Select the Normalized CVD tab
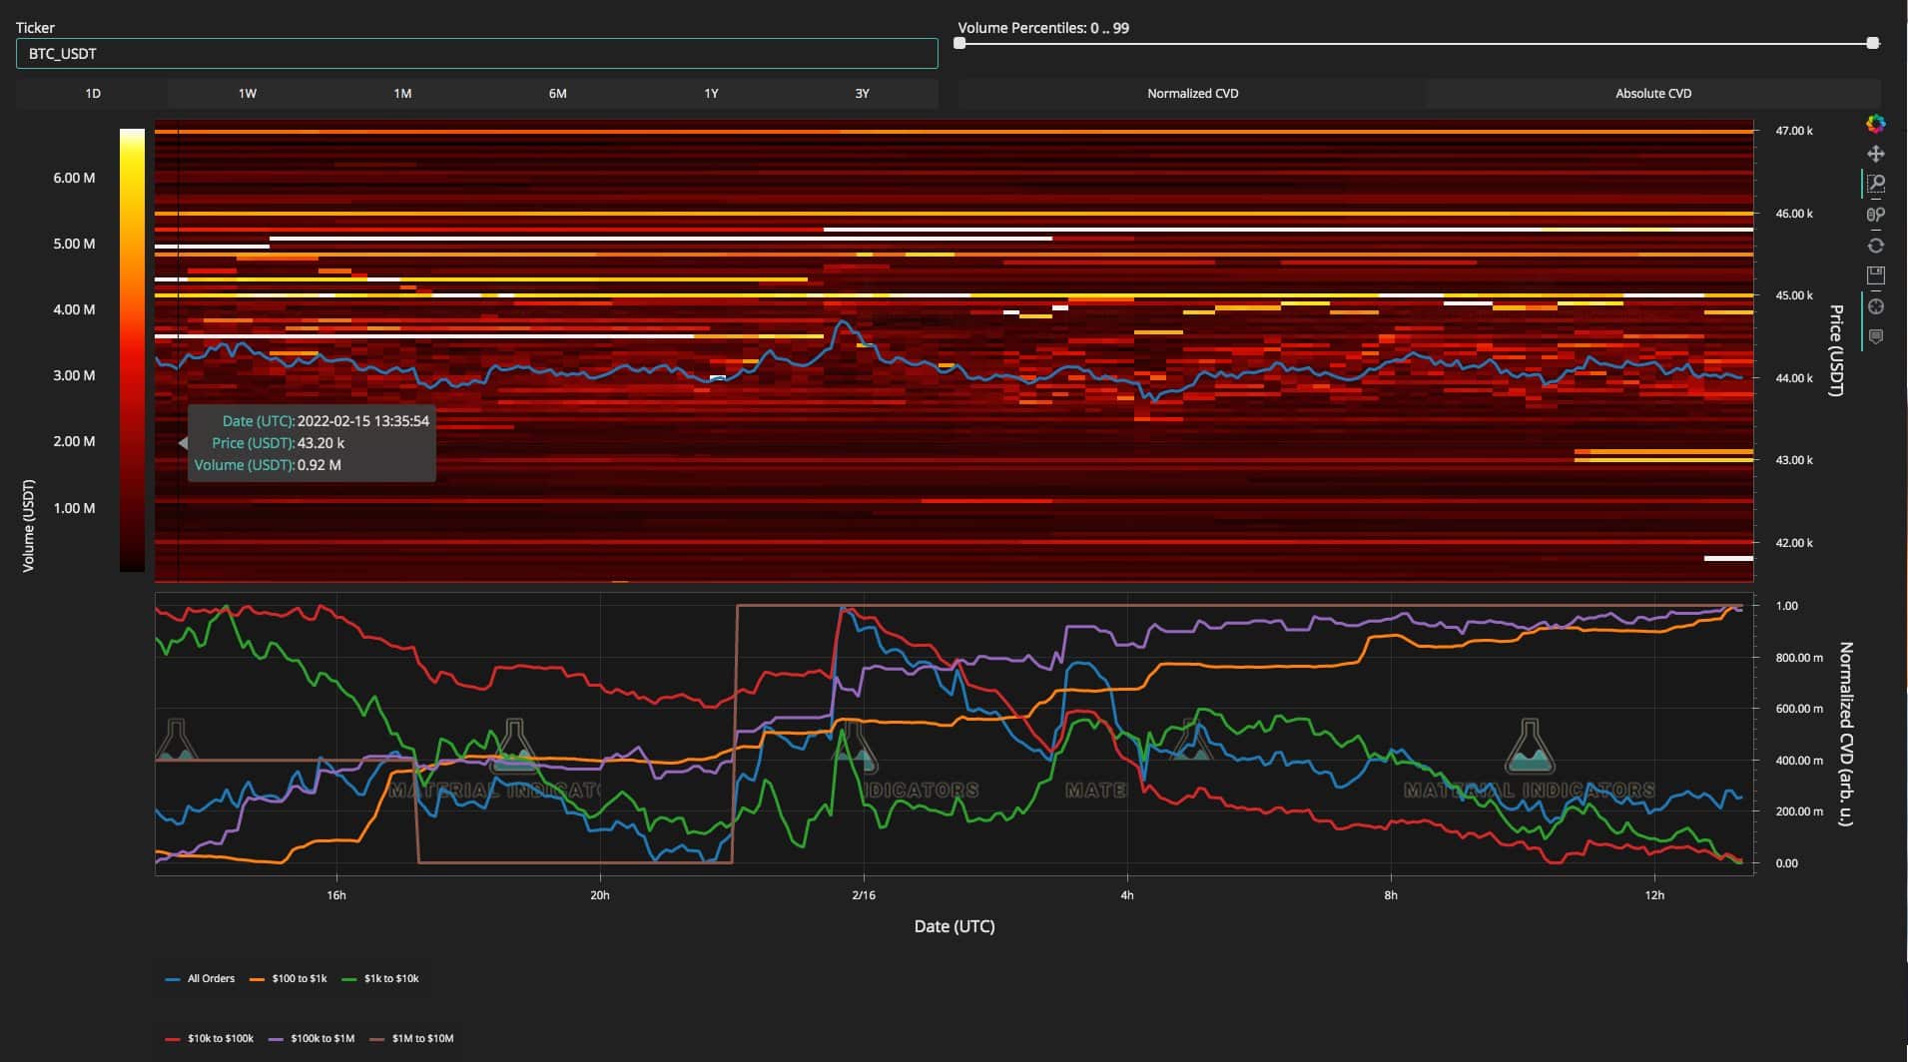 point(1192,93)
